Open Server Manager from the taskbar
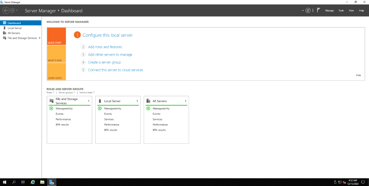This screenshot has height=186, width=369. (x=52, y=182)
